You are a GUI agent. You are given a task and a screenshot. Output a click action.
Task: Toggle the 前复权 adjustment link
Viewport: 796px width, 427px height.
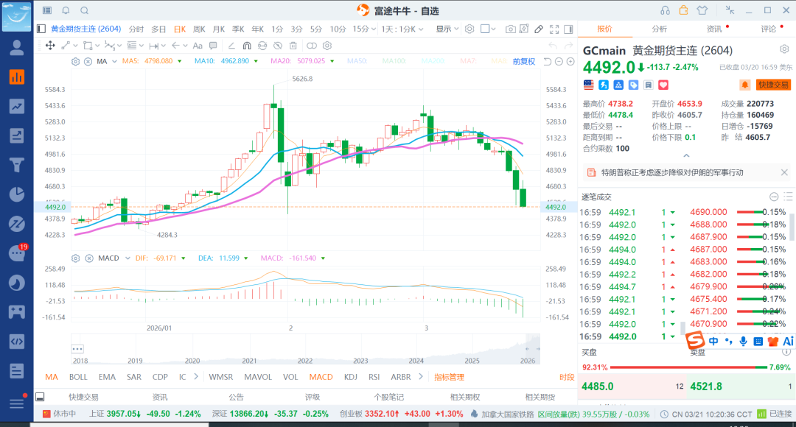[524, 61]
